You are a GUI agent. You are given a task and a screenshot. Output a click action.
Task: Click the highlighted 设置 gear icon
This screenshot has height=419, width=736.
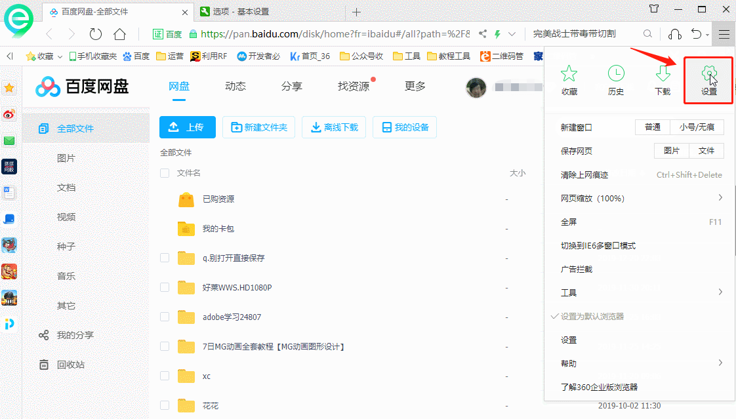click(x=708, y=74)
